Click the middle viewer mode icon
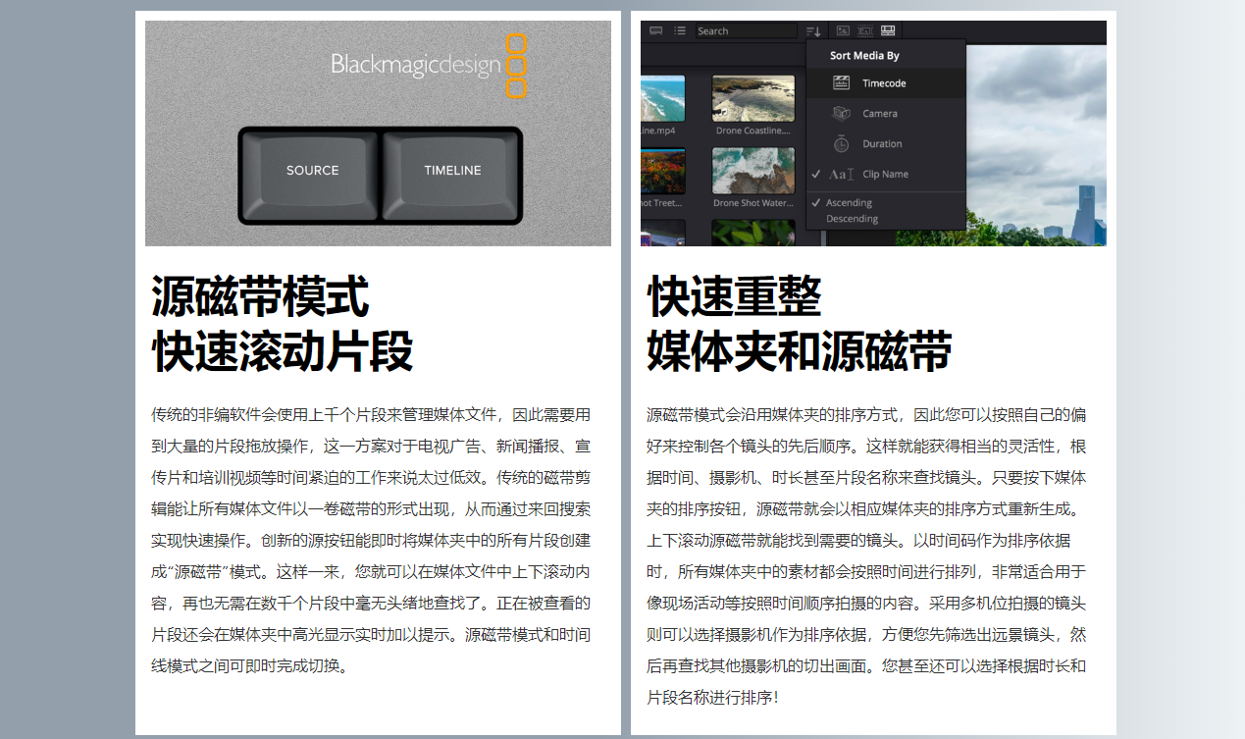This screenshot has height=739, width=1245. (865, 31)
